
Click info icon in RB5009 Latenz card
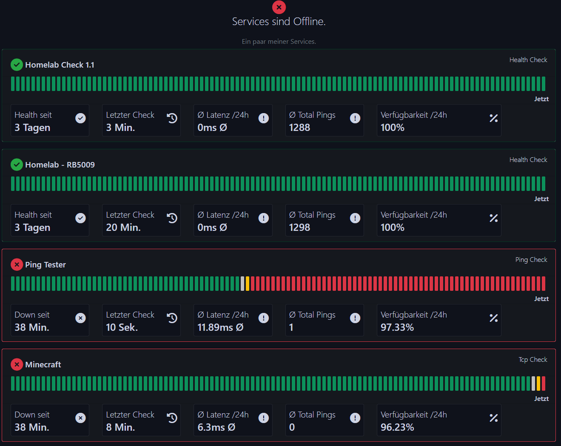click(264, 218)
